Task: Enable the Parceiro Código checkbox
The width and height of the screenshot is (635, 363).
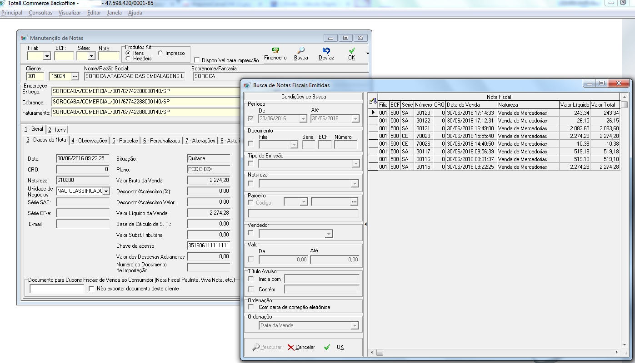Action: pos(251,203)
